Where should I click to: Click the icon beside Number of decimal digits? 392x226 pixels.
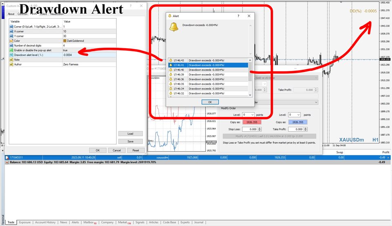pyautogui.click(x=11, y=45)
